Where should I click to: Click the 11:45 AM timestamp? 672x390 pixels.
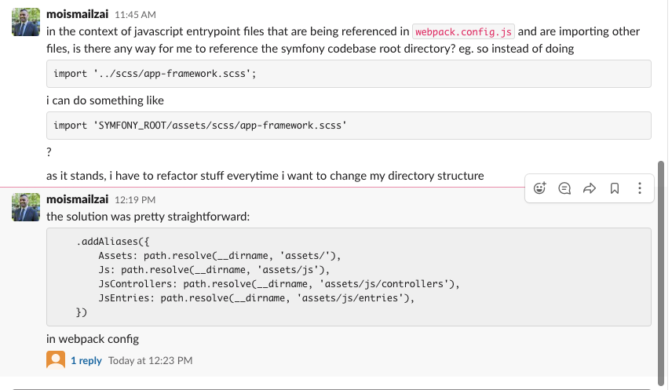[135, 15]
